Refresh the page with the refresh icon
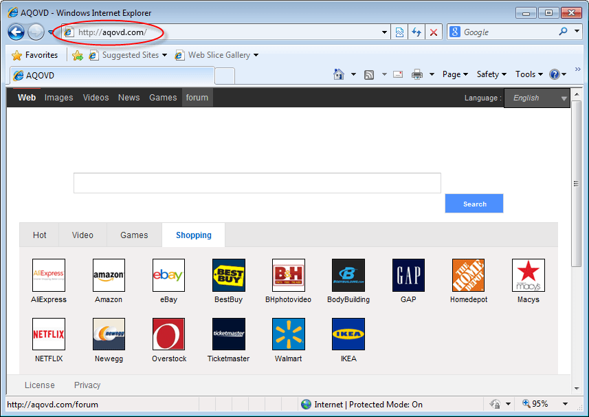This screenshot has width=589, height=417. (416, 32)
